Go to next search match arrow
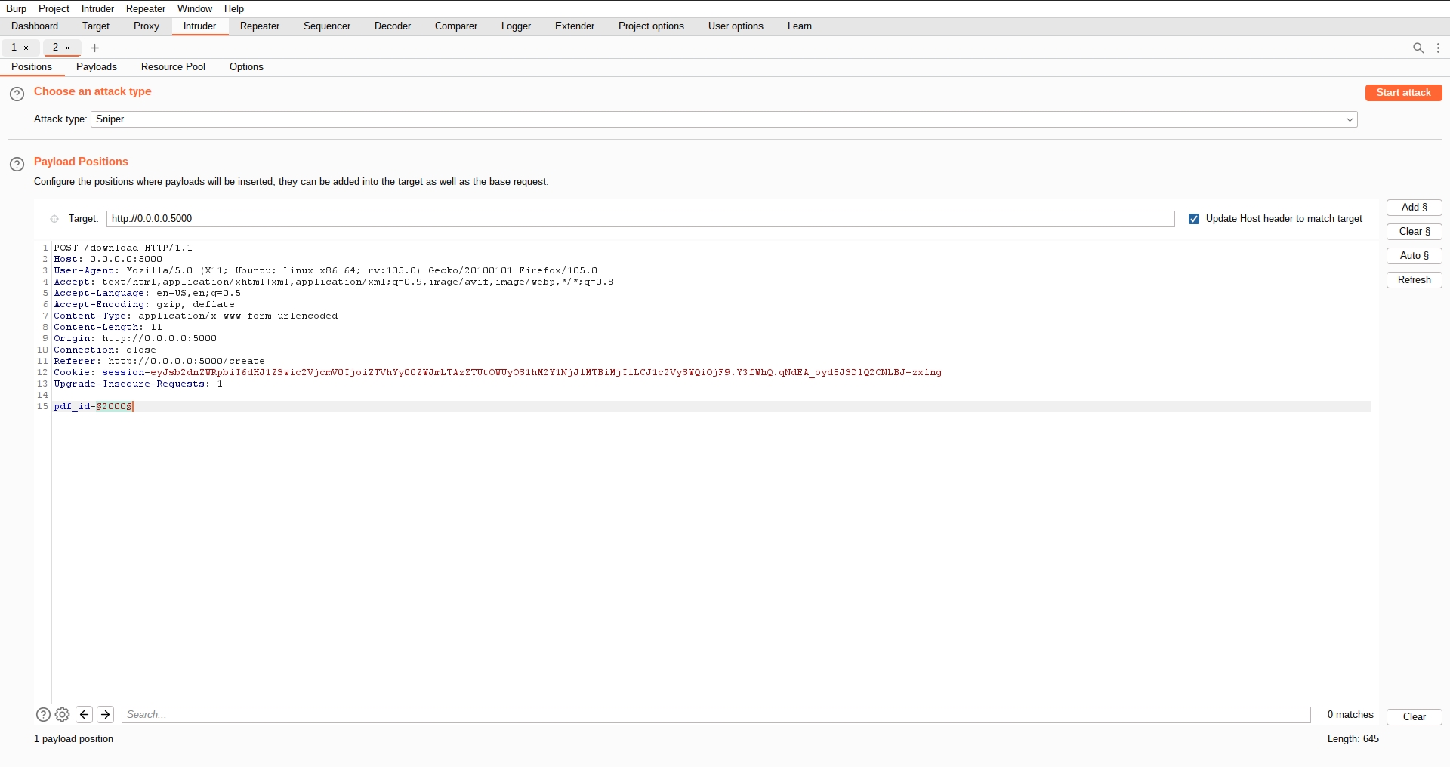The height and width of the screenshot is (767, 1450). tap(106, 714)
